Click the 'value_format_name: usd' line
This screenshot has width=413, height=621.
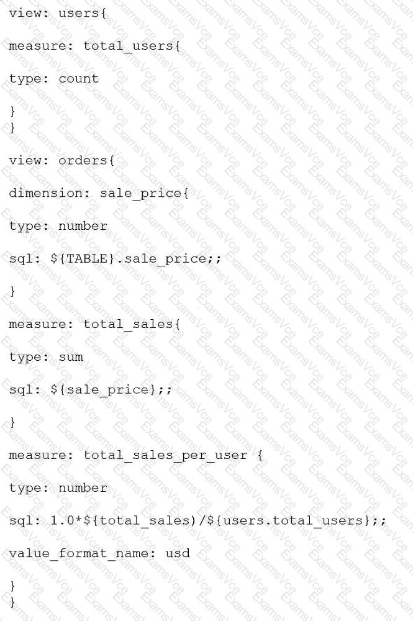coord(99,554)
